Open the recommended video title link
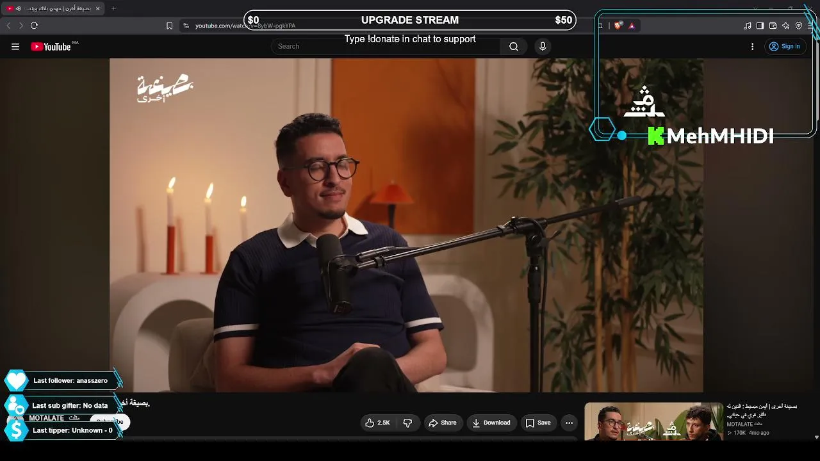 pos(762,410)
